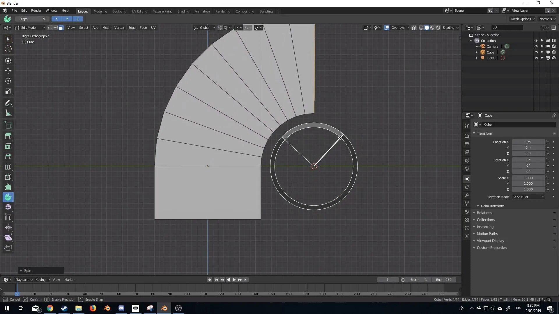Toggle viewport overlays button

[x=387, y=28]
